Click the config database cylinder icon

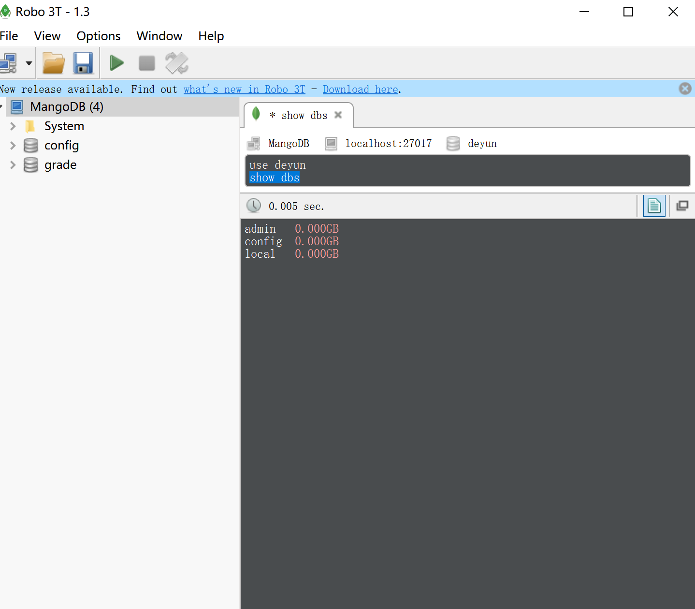(x=31, y=146)
